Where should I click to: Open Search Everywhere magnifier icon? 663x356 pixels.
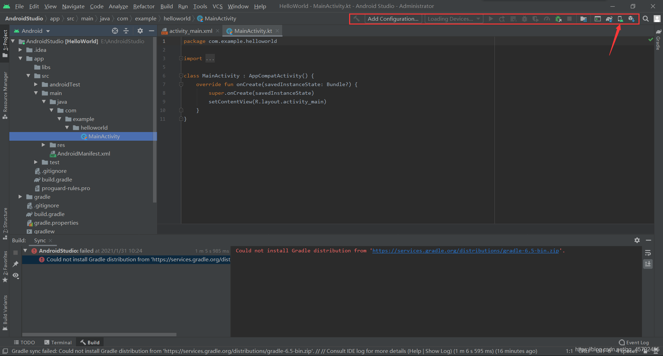(646, 19)
